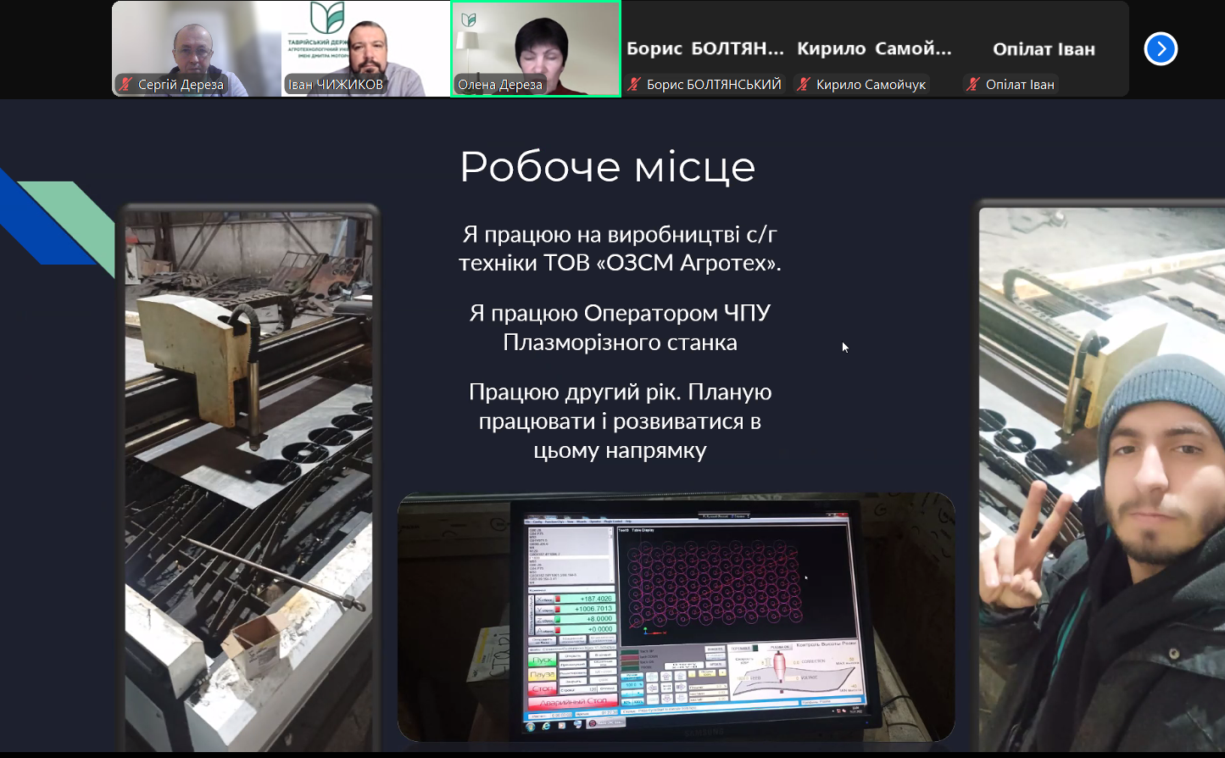Click the Windows Start orb on the pictured monitor
The image size is (1225, 758).
click(x=531, y=726)
